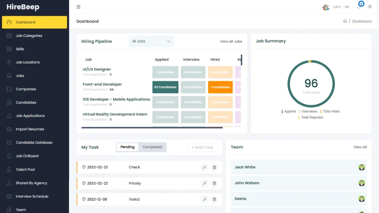Click trash icon for Todo2 task
This screenshot has height=213, width=379.
[x=214, y=200]
